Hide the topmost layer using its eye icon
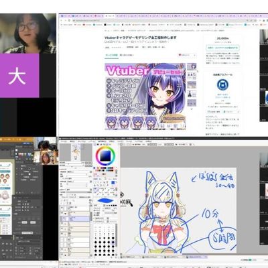The height and width of the screenshot is (268, 268). [62, 208]
